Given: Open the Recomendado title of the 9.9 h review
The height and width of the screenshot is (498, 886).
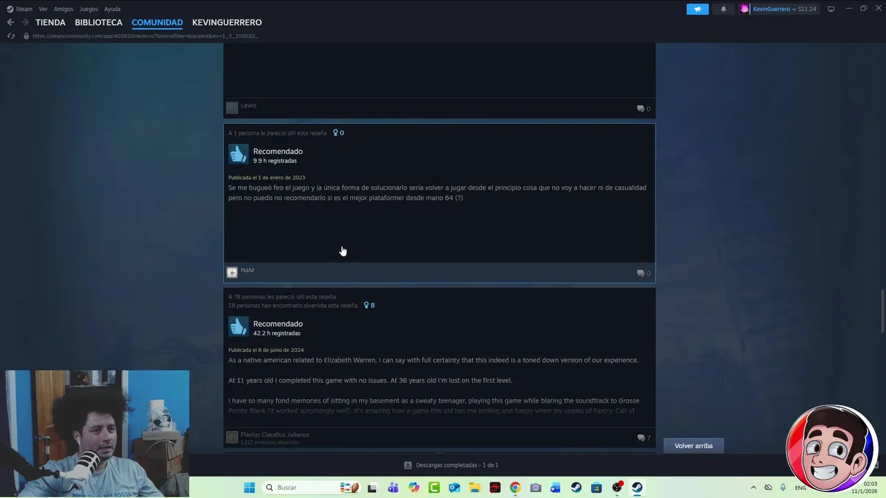Looking at the screenshot, I should point(278,151).
